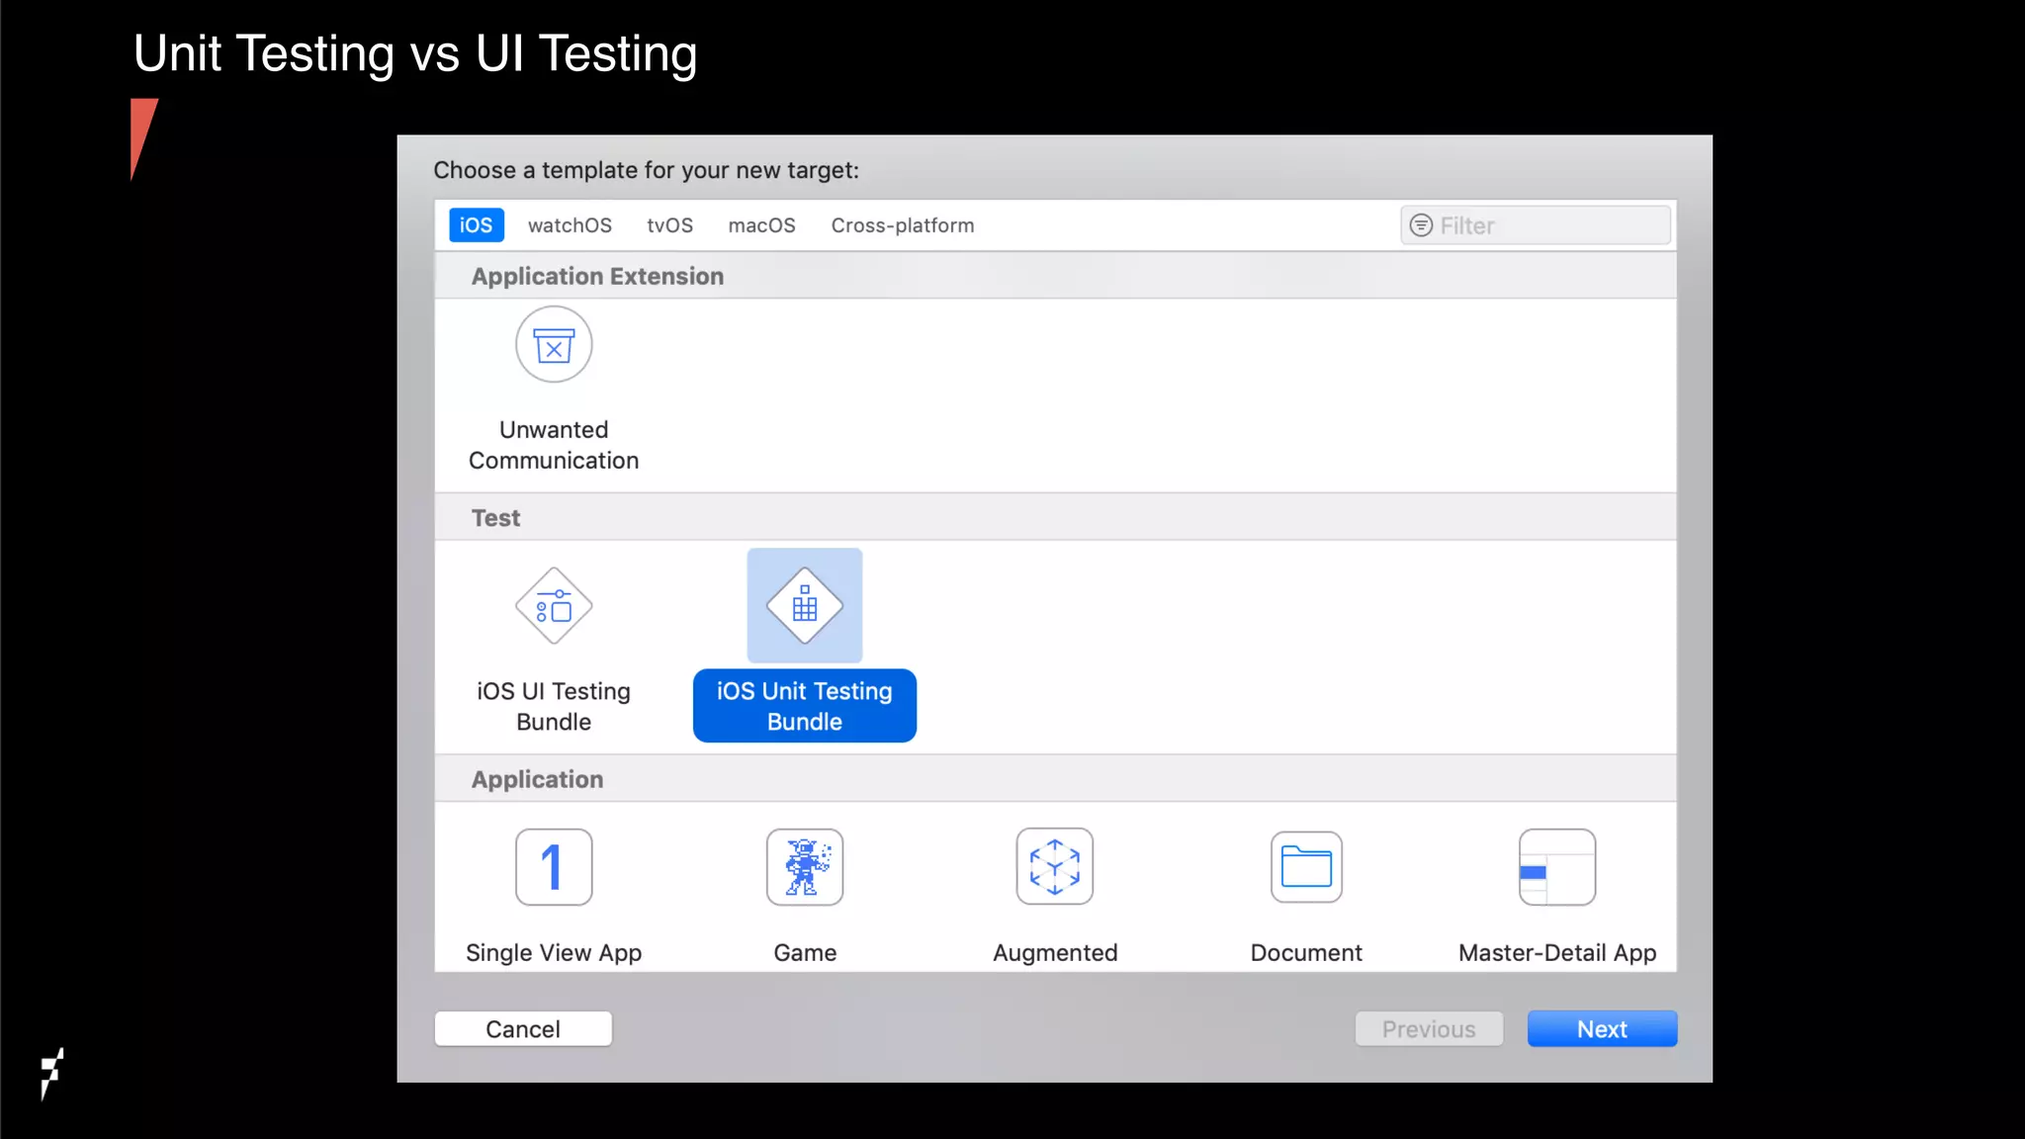Image resolution: width=2025 pixels, height=1139 pixels.
Task: Choose the Augmented Reality template icon
Action: tap(1055, 867)
